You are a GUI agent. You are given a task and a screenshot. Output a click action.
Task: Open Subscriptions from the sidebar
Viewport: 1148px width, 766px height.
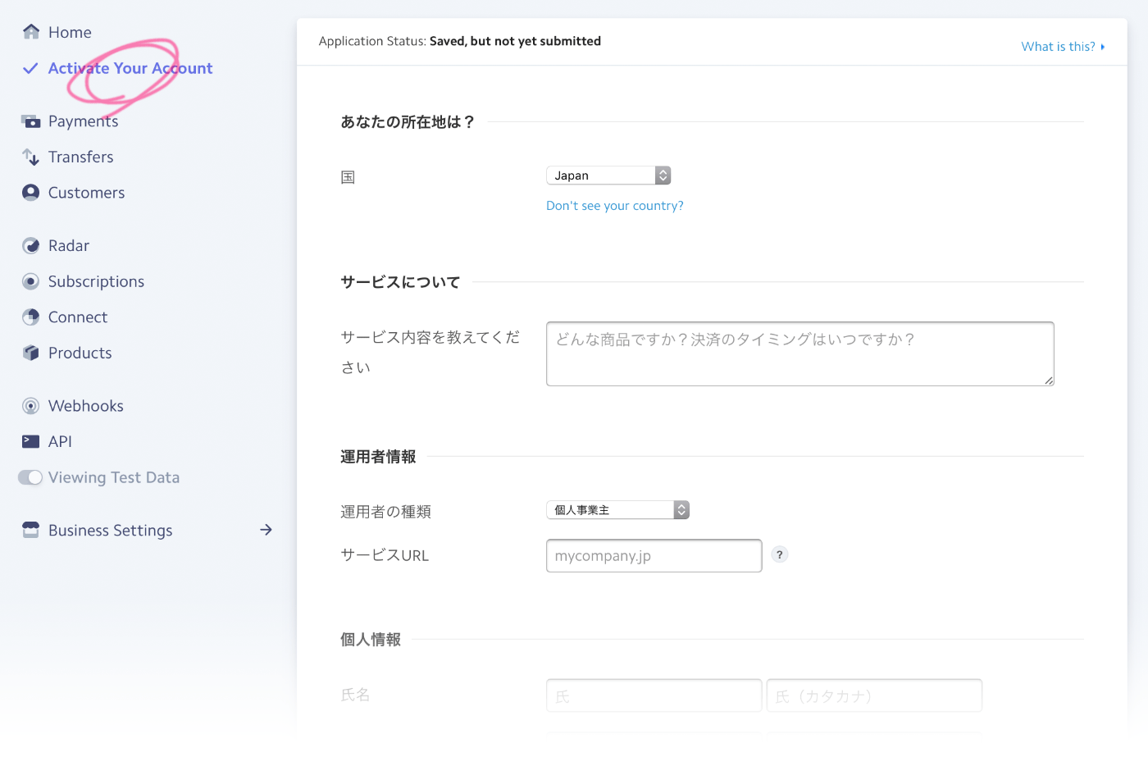(x=96, y=281)
